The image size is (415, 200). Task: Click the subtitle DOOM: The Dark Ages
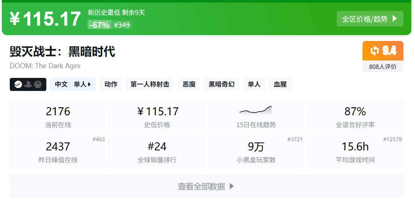(x=45, y=66)
